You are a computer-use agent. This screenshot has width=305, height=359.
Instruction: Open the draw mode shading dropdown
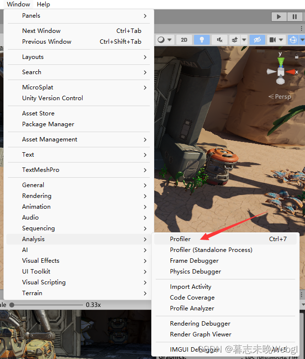pyautogui.click(x=165, y=40)
